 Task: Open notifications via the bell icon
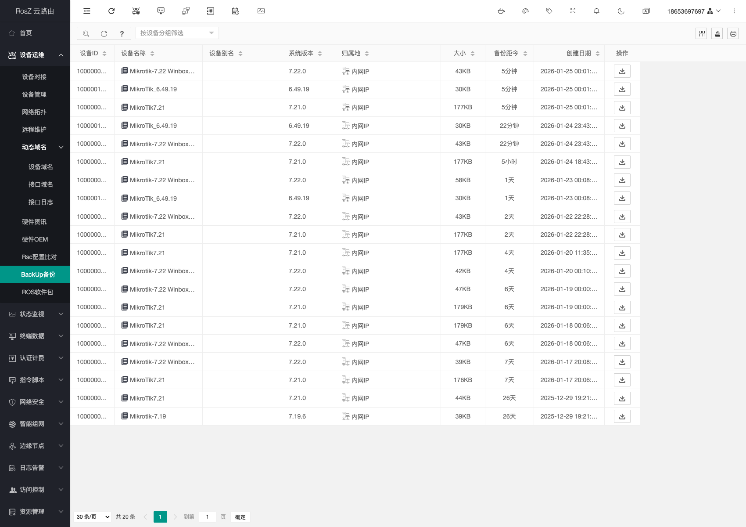596,11
